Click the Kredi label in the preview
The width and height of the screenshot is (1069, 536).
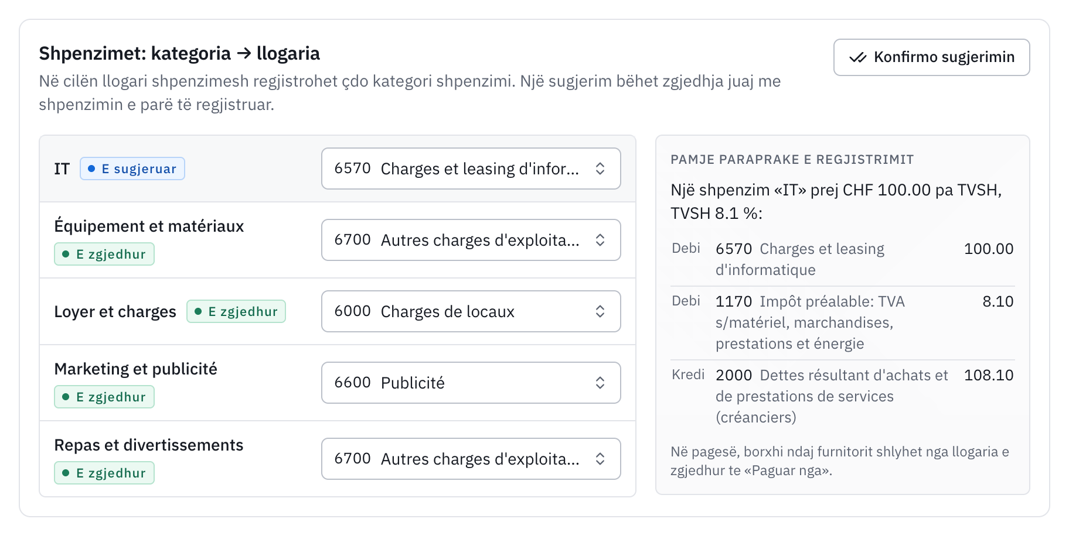pyautogui.click(x=688, y=375)
